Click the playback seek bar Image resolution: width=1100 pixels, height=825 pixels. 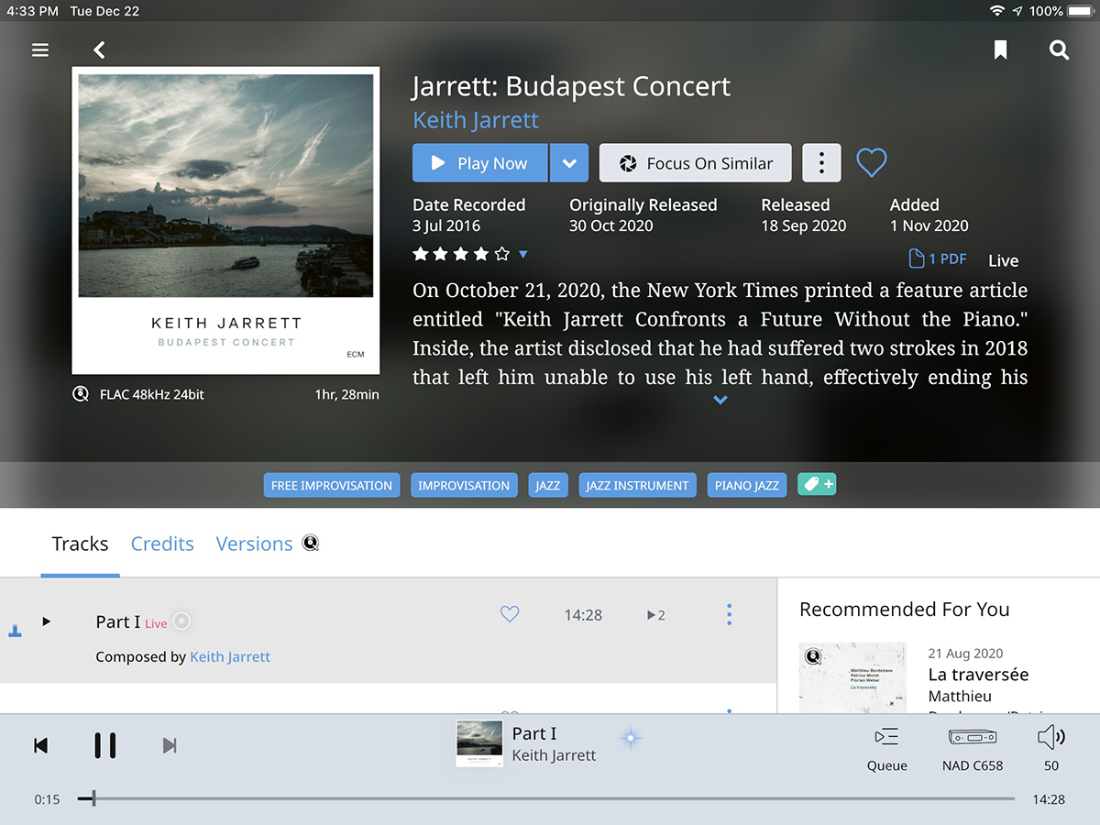point(546,798)
